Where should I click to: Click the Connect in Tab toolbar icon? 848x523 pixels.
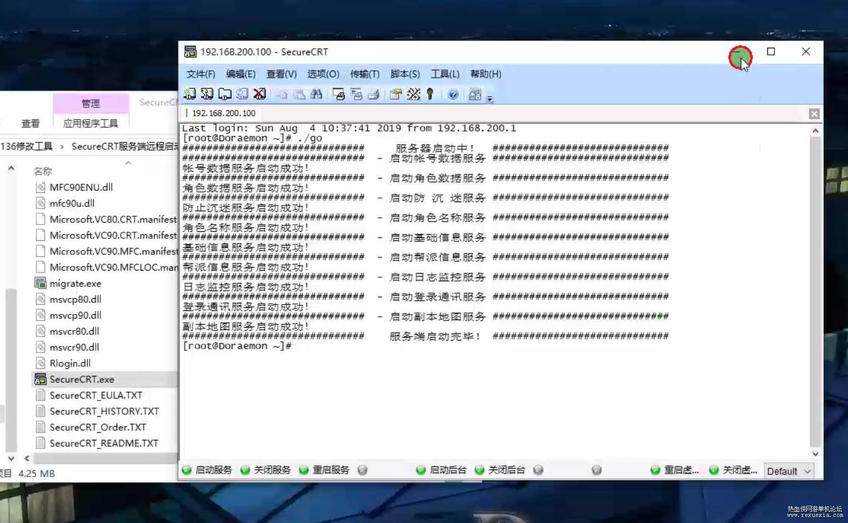pos(225,94)
